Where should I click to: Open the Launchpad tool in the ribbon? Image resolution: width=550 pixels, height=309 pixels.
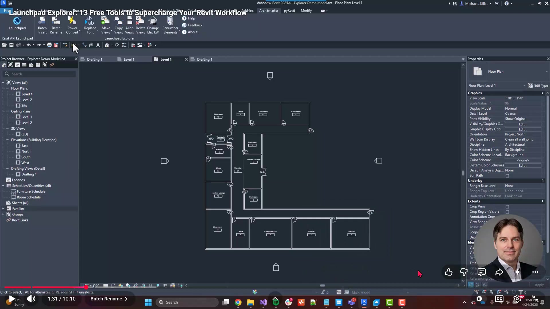[x=17, y=23]
